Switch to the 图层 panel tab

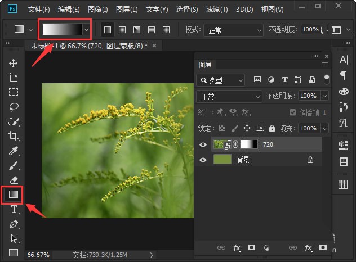pos(205,65)
